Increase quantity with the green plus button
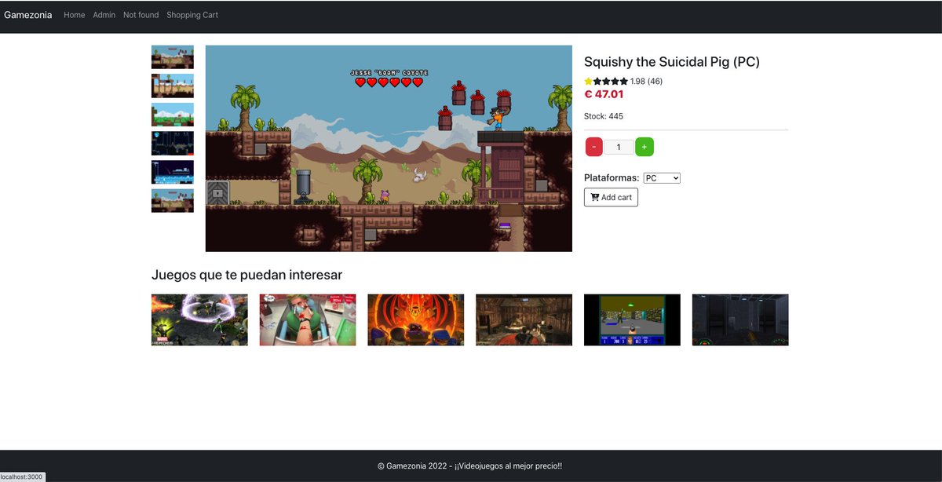 [644, 147]
